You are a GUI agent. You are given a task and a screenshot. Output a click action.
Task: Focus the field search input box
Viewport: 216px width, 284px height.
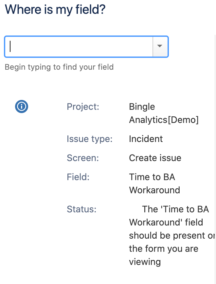click(79, 47)
